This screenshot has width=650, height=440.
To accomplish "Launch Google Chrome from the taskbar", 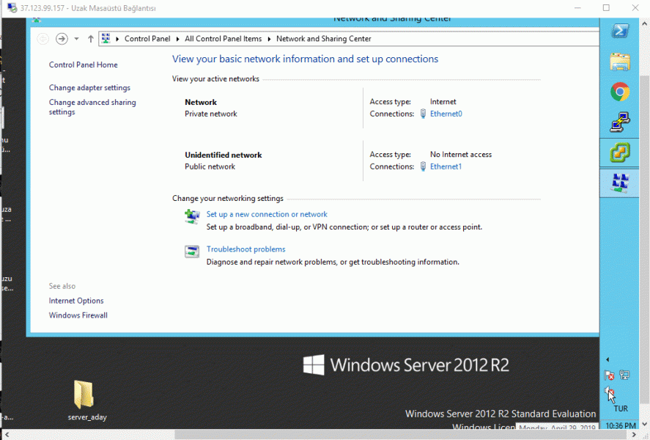I will point(620,92).
